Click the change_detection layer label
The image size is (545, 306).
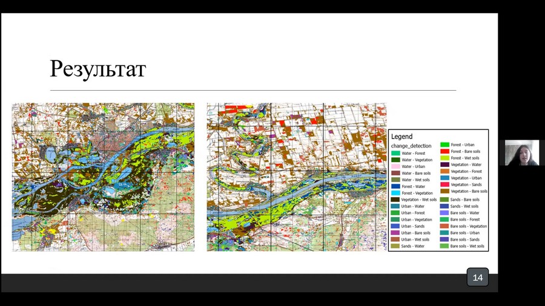[x=412, y=145]
